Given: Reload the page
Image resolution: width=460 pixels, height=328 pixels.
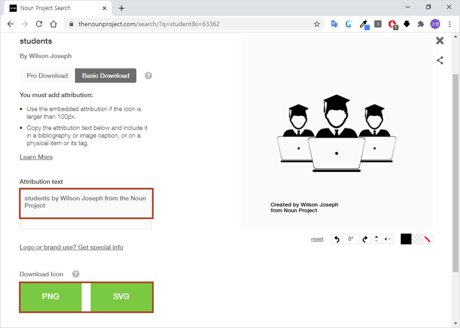Looking at the screenshot, I should 39,24.
